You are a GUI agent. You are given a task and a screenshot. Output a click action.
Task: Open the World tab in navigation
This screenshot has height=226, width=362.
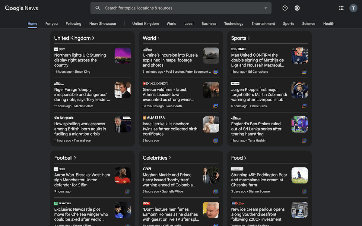click(171, 24)
